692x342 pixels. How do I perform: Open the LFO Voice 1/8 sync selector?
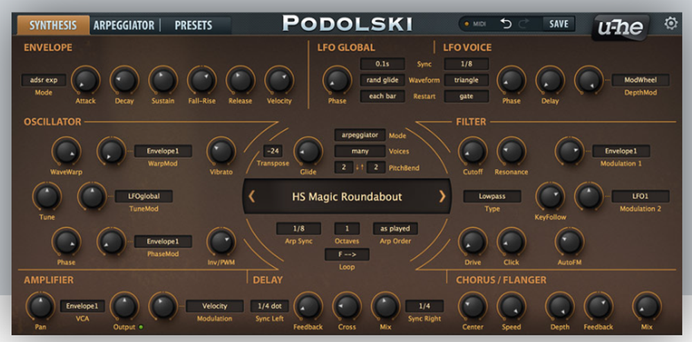(466, 64)
